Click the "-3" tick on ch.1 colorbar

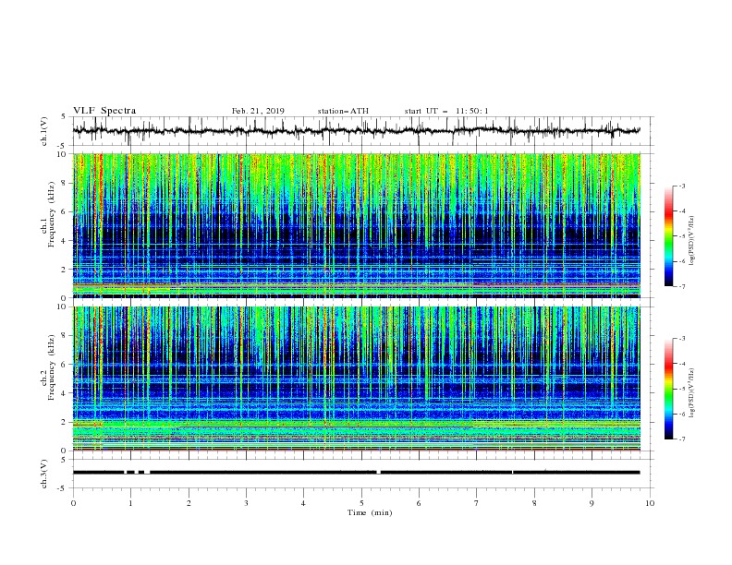click(681, 186)
